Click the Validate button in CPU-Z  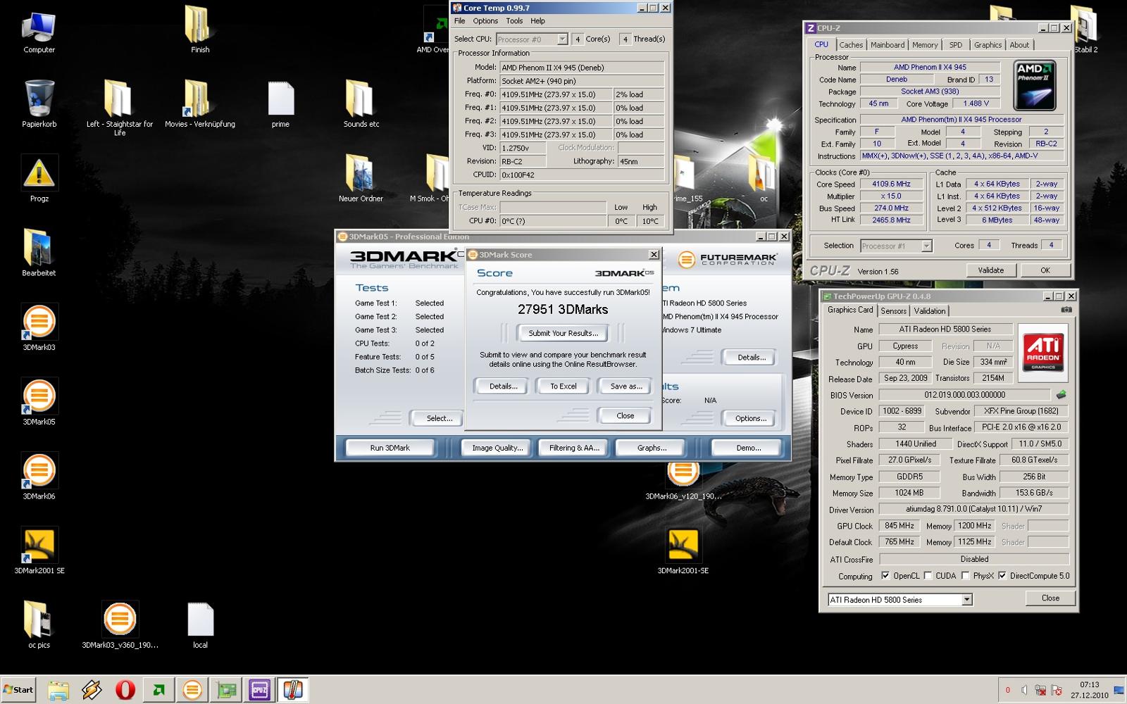tap(990, 270)
